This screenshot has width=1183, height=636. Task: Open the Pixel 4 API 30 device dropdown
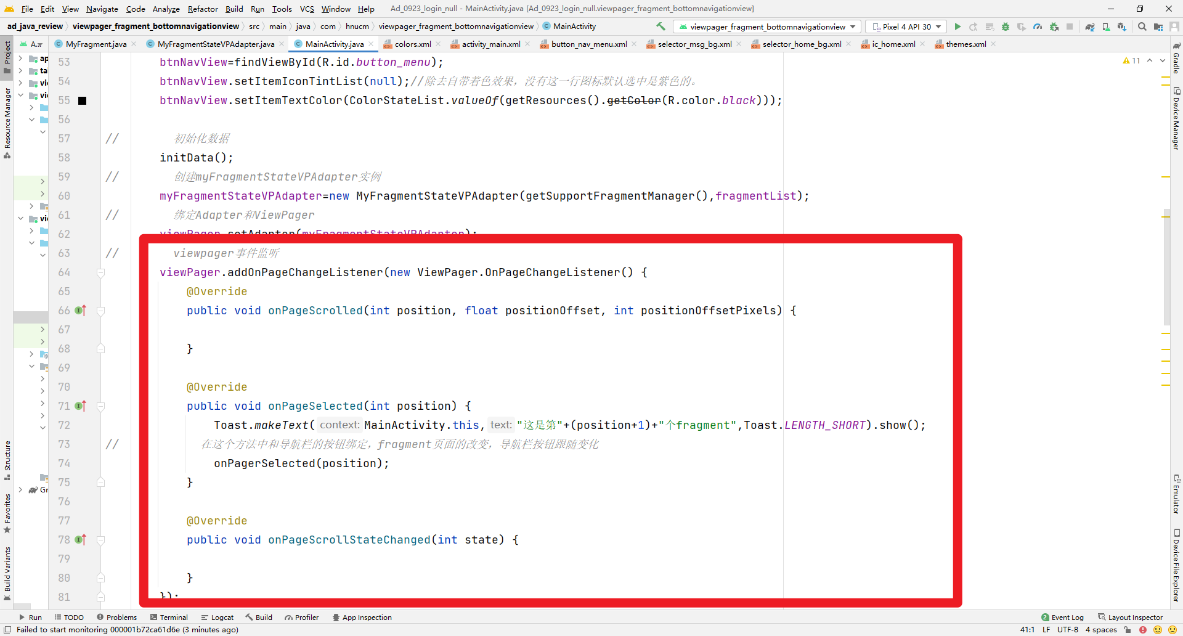pos(906,26)
